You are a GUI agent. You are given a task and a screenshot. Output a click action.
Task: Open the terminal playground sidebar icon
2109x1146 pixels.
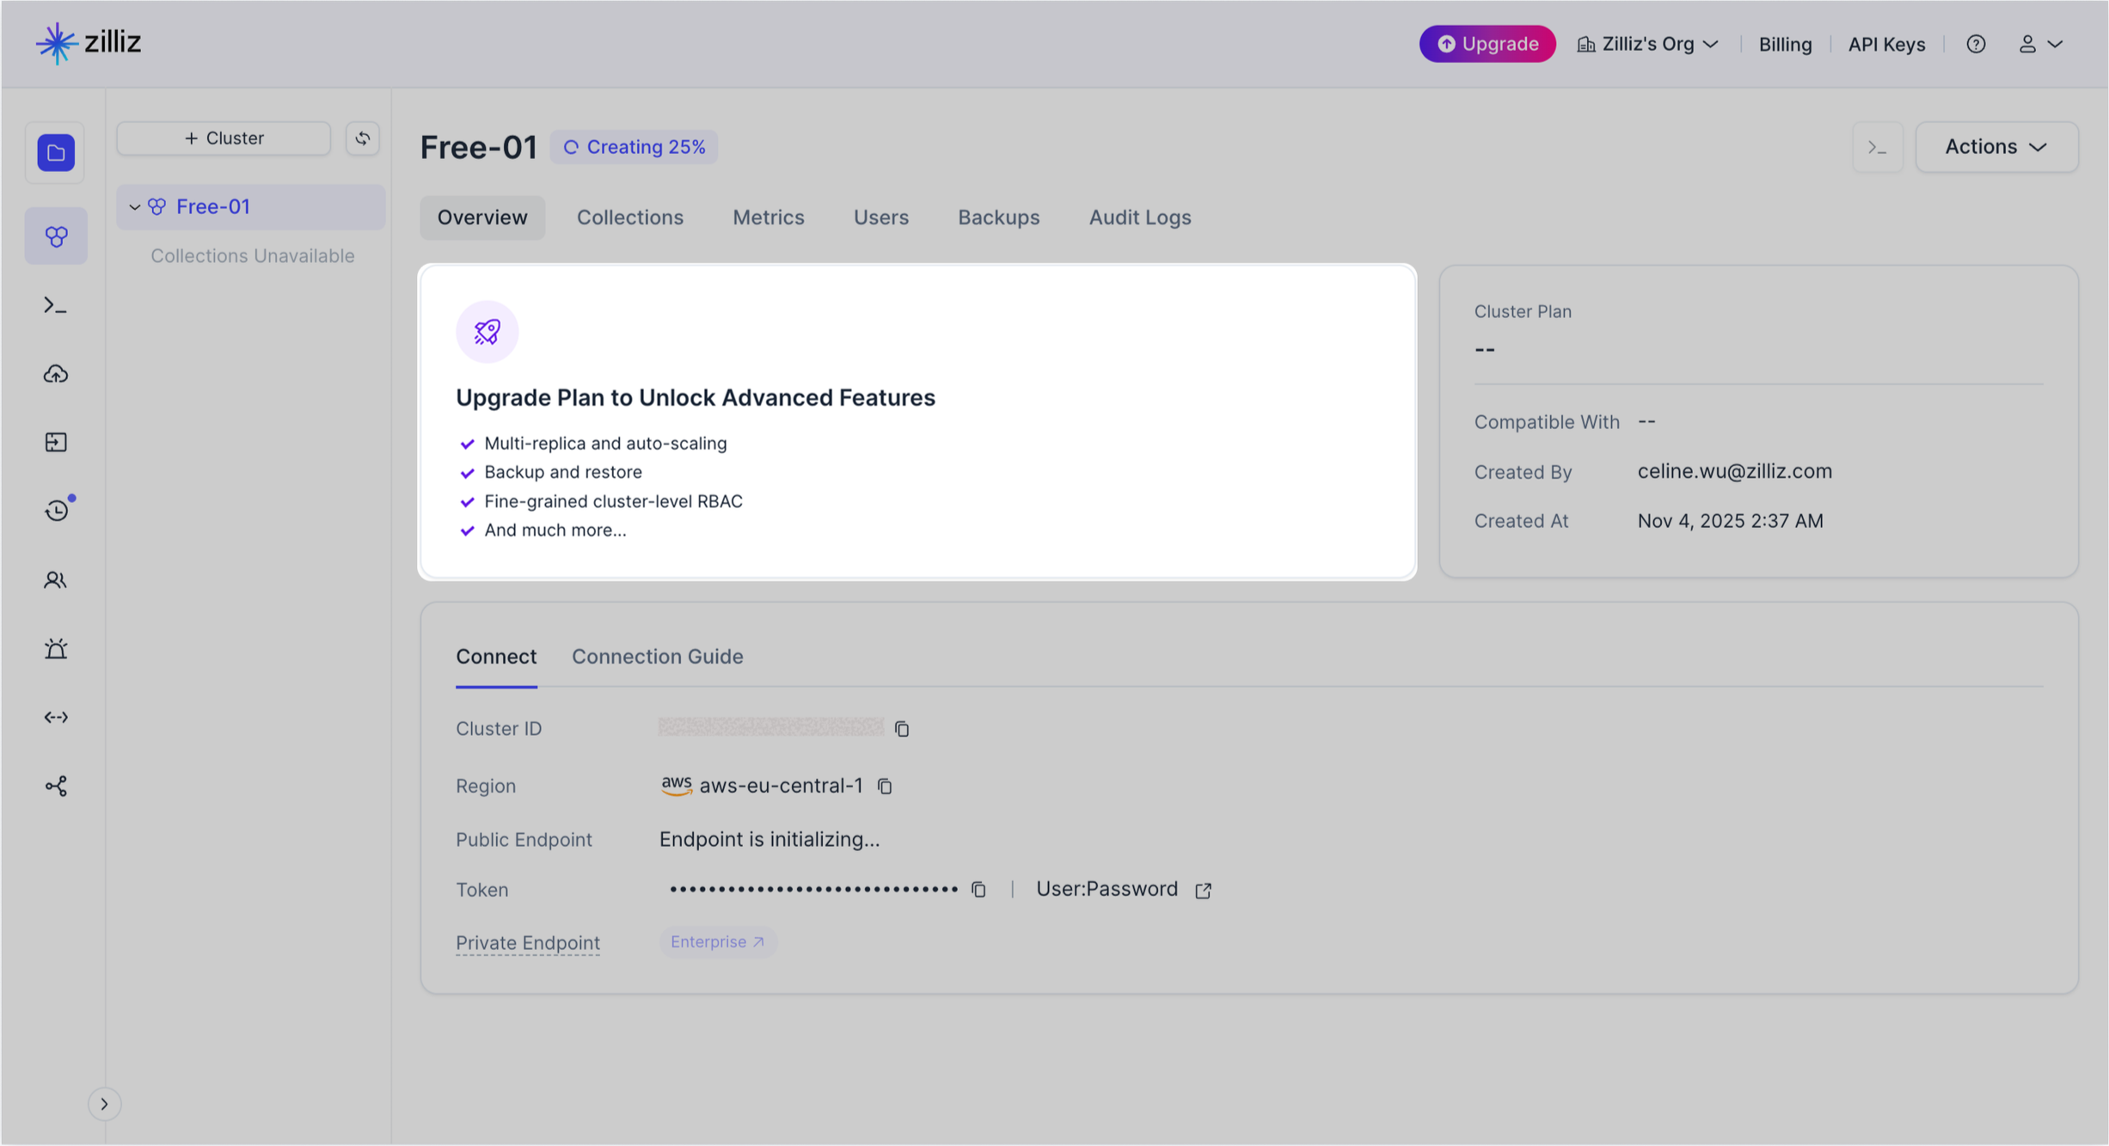pyautogui.click(x=56, y=305)
